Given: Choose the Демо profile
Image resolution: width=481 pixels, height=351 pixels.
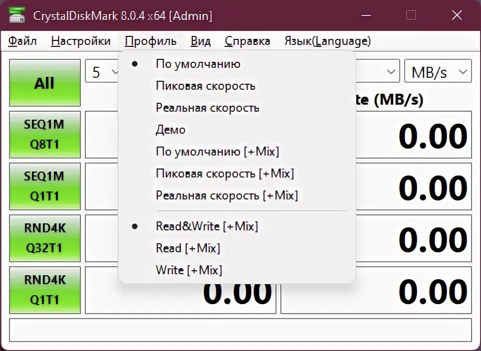Looking at the screenshot, I should [237, 130].
